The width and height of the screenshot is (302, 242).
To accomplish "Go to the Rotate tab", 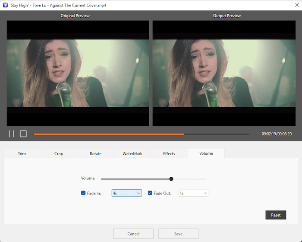I will [x=95, y=153].
